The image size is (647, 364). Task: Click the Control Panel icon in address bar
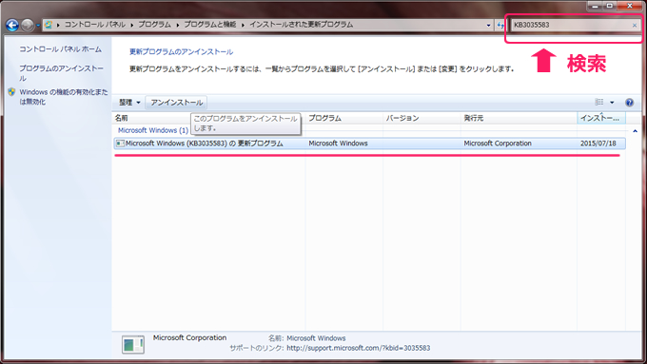pos(49,25)
